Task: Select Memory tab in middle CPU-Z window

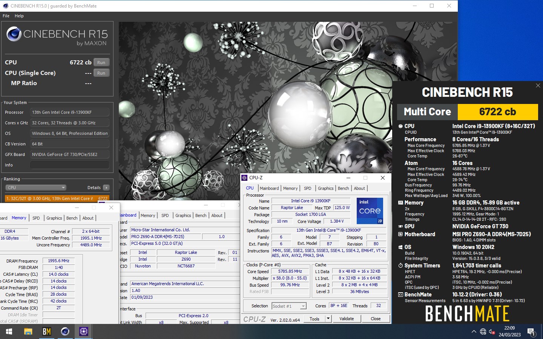Action: (148, 215)
